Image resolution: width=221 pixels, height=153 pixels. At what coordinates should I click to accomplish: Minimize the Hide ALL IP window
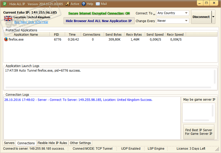(x=200, y=3)
